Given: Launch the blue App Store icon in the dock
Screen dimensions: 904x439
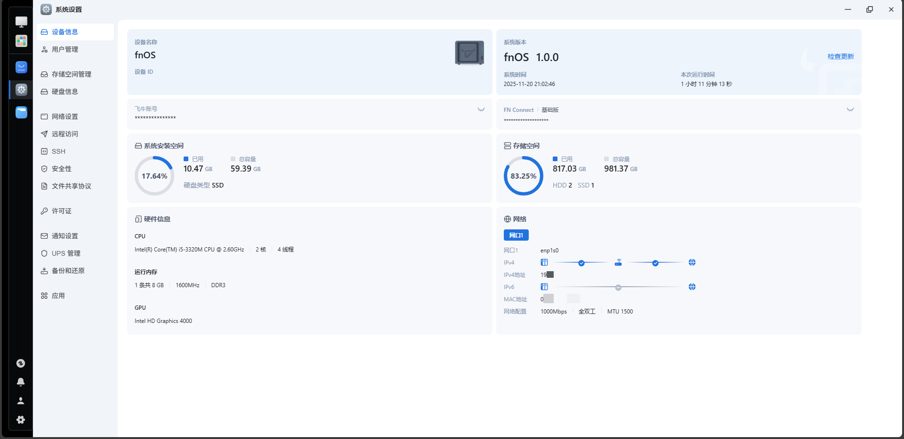Looking at the screenshot, I should [x=21, y=67].
